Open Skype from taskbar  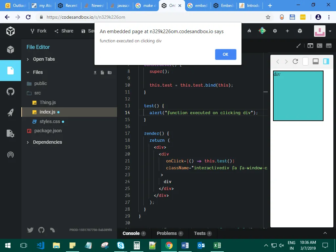pyautogui.click(x=121, y=245)
